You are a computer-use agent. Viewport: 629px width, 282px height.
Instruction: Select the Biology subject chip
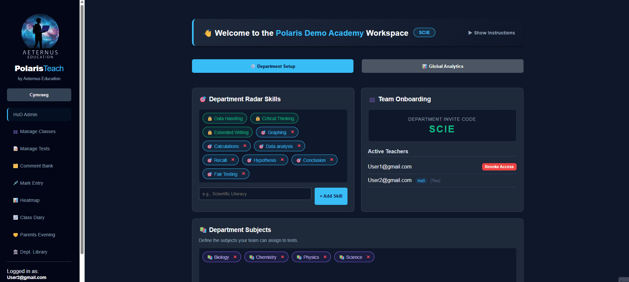pyautogui.click(x=221, y=257)
